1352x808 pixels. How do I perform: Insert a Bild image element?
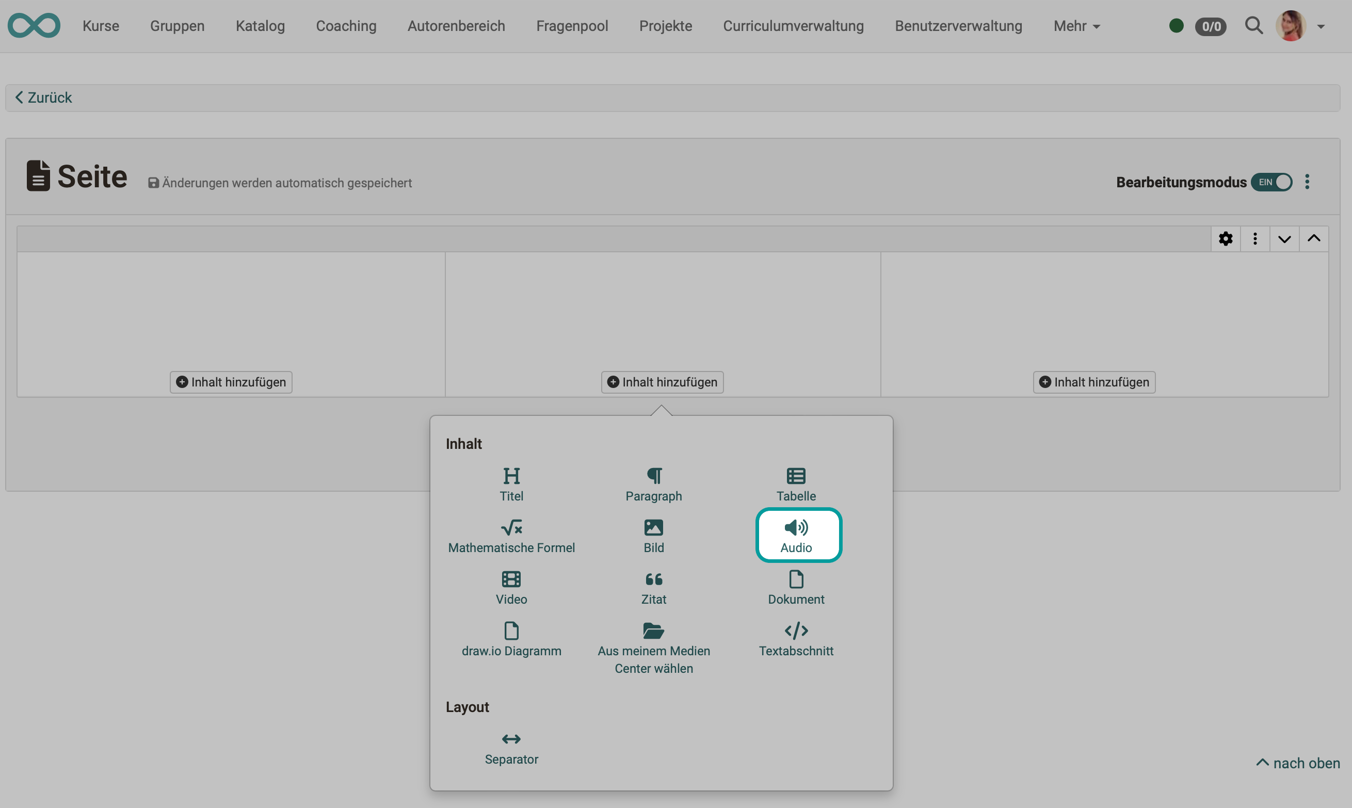coord(653,535)
